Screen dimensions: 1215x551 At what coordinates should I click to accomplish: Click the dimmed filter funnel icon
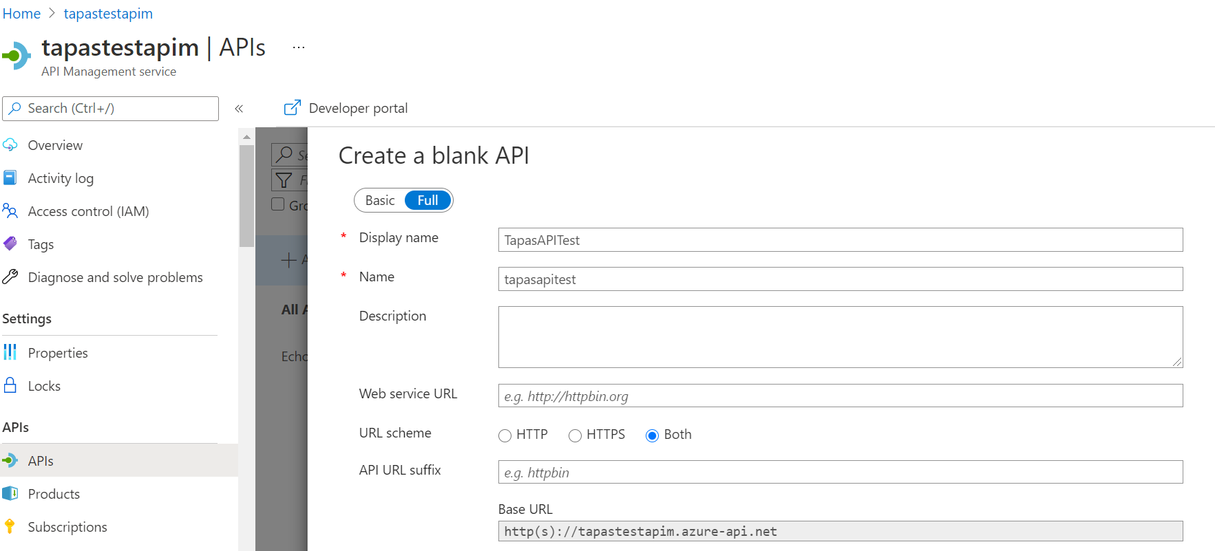(284, 180)
